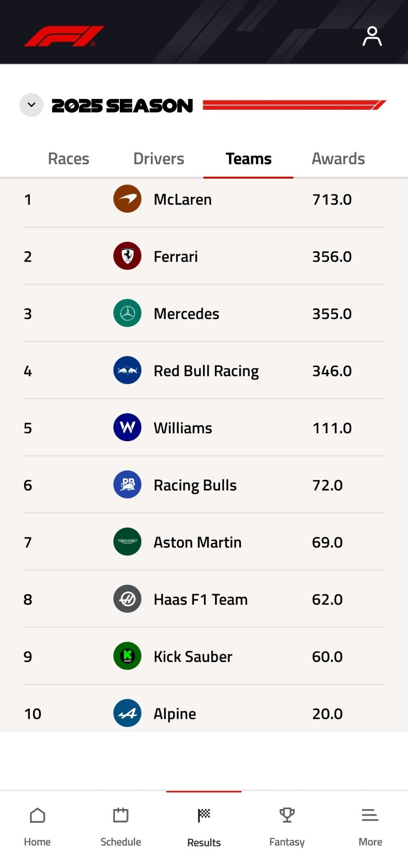Tap the F1 logo
Viewport: 408px width, 854px height.
[64, 36]
